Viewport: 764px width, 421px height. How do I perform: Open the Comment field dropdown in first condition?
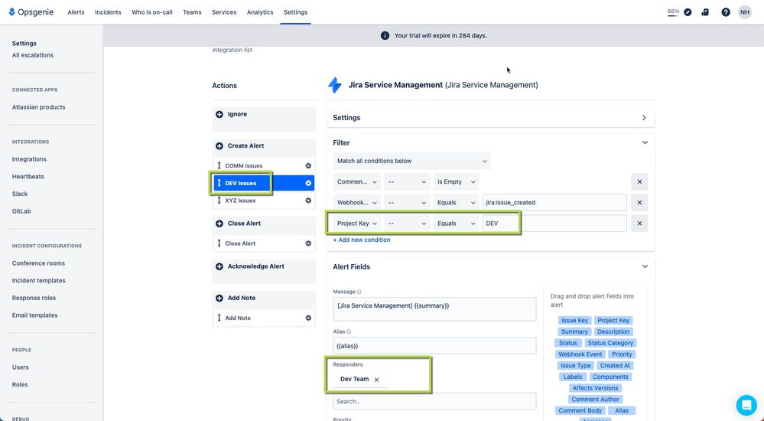[356, 181]
